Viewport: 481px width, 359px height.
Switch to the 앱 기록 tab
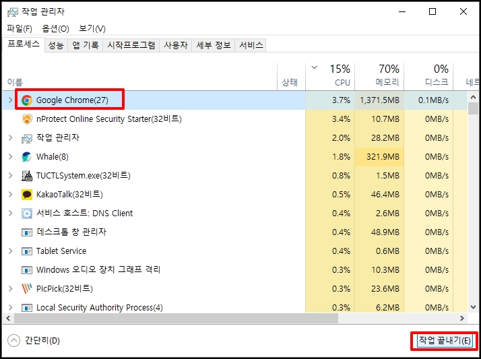tap(86, 45)
